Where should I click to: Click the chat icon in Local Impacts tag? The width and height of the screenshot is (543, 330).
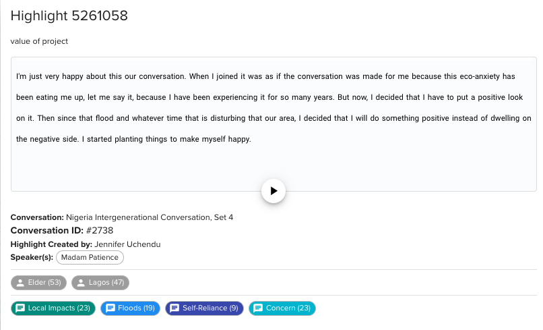[20, 308]
